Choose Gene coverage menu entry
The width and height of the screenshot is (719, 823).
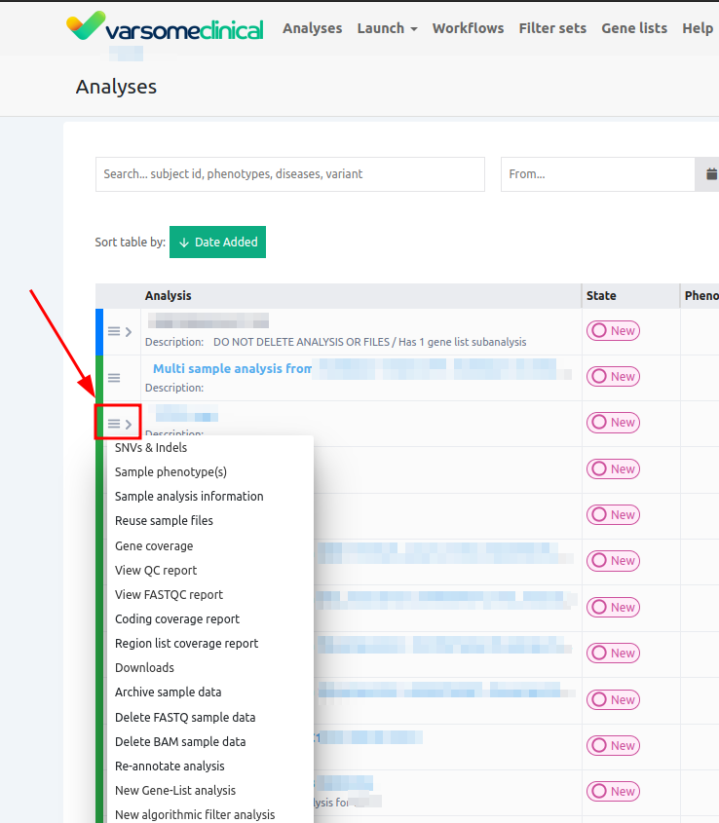[x=154, y=546]
